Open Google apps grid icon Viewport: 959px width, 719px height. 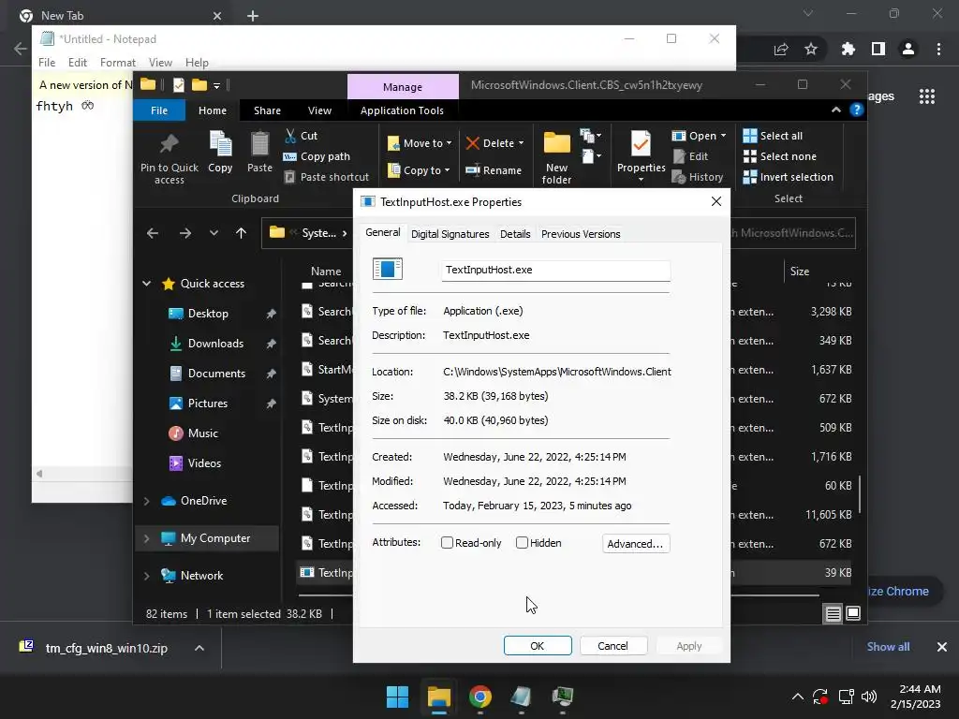coord(926,96)
